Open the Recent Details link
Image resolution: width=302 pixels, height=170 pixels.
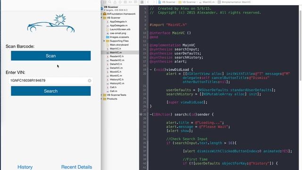point(76,167)
